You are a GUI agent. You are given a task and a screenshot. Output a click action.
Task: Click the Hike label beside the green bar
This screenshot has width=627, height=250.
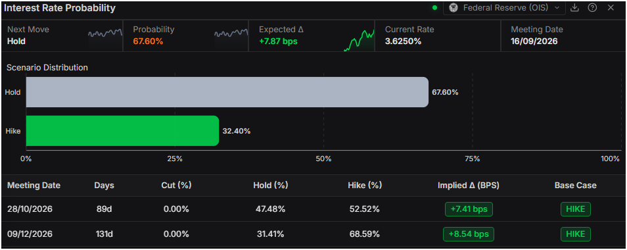[12, 131]
